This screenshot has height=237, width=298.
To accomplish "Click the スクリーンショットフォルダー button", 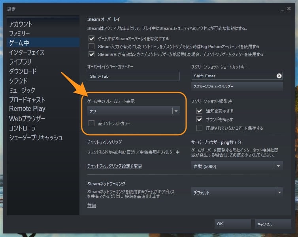I will [237, 86].
